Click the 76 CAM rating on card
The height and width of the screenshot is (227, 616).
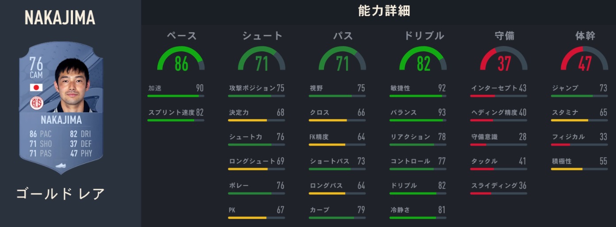pyautogui.click(x=36, y=68)
